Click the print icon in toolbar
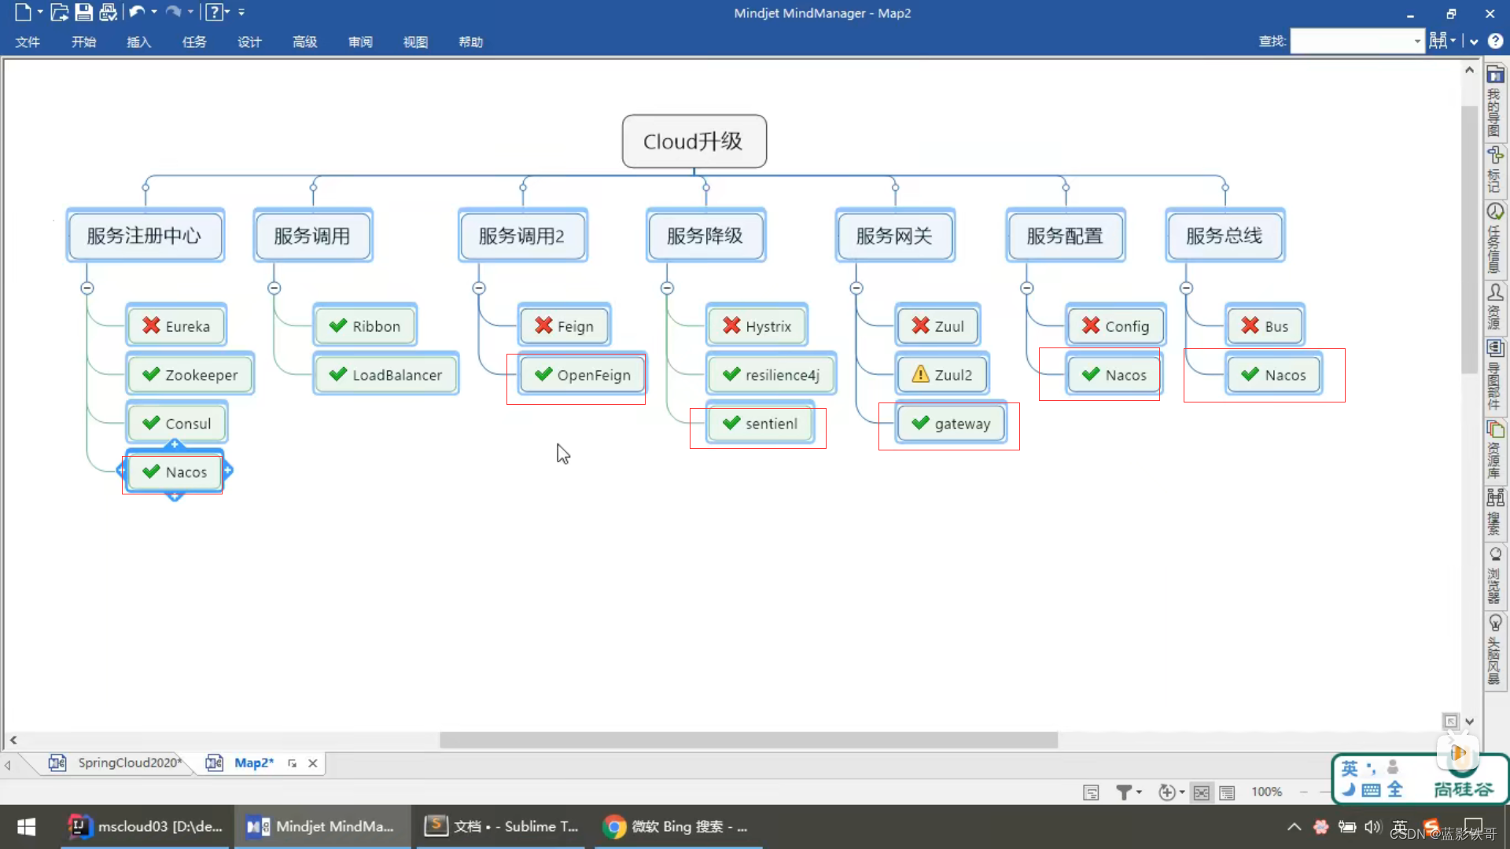 click(x=109, y=12)
